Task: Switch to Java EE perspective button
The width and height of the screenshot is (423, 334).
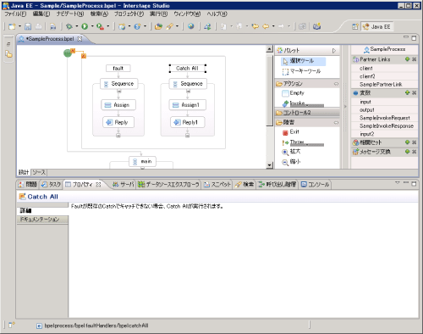Action: click(x=377, y=26)
